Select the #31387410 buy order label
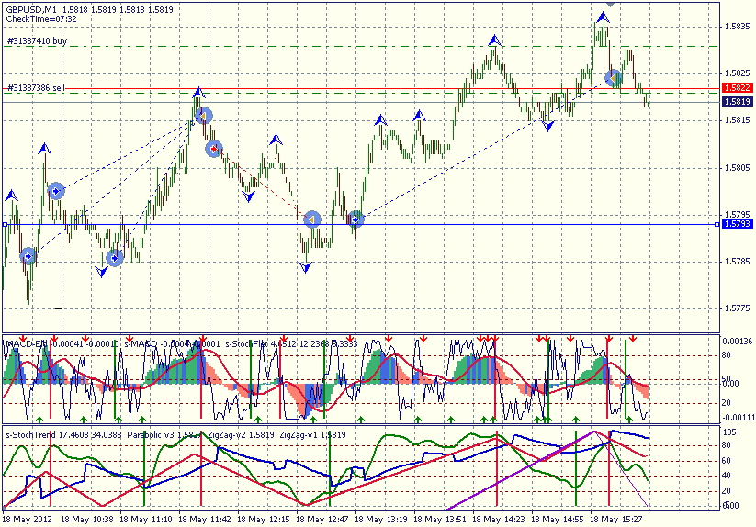 click(37, 41)
